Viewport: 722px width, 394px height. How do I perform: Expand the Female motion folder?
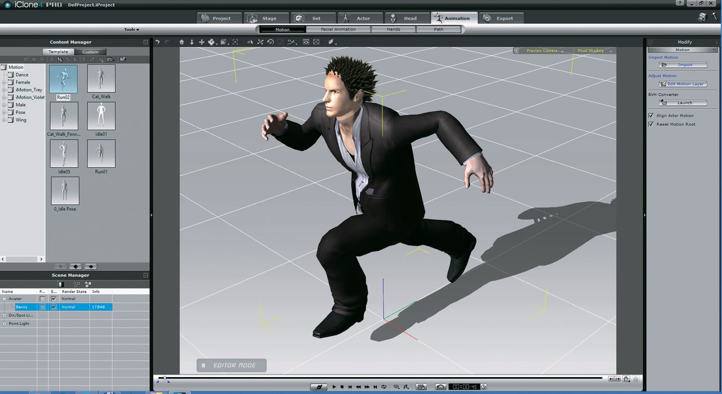(3, 82)
